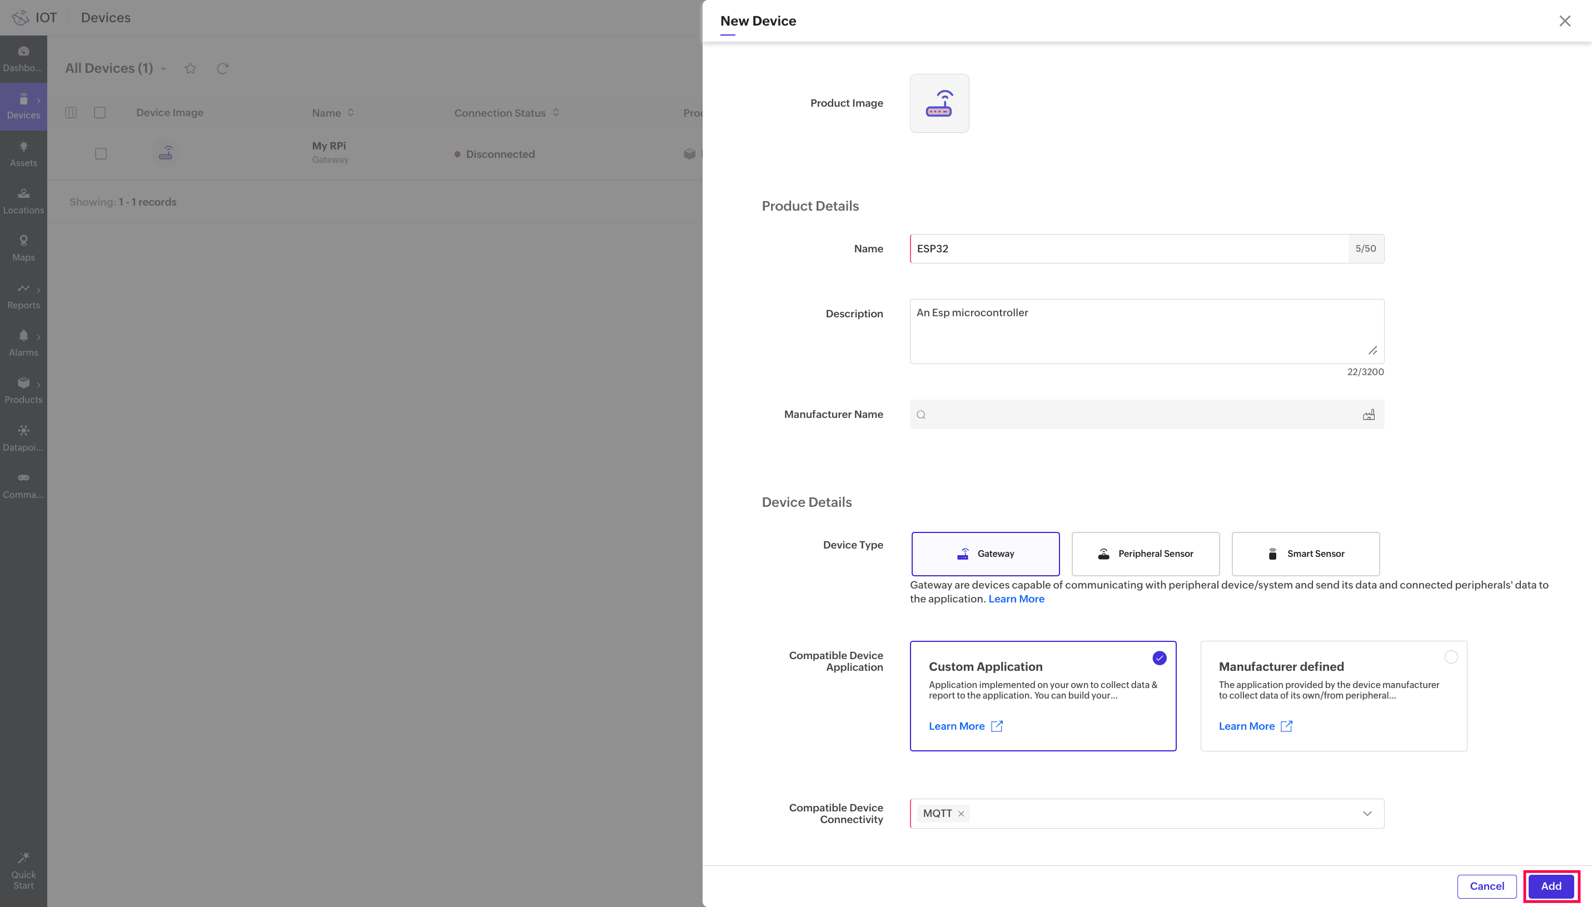Click the manufacturer factory icon
1592x907 pixels.
pyautogui.click(x=1368, y=415)
